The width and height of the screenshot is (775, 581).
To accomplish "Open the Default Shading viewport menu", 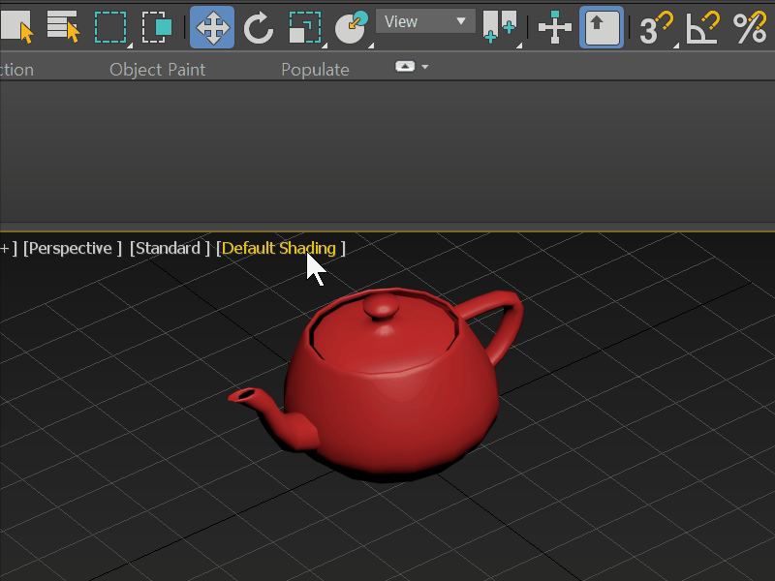I will coord(280,248).
